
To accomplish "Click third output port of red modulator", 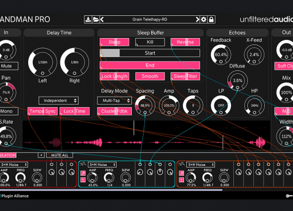I will [71, 164].
